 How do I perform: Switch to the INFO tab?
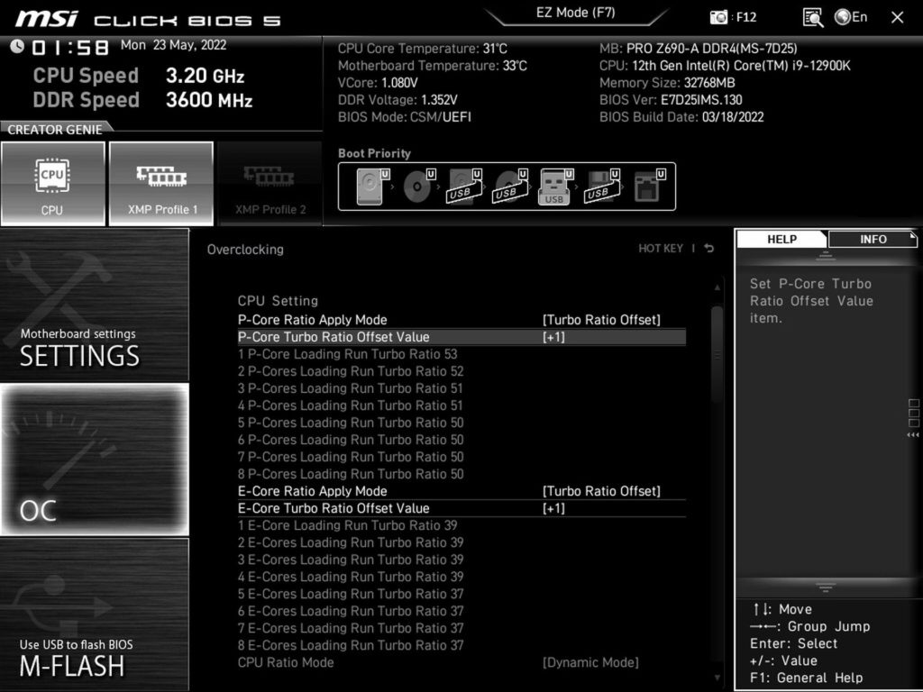[873, 239]
